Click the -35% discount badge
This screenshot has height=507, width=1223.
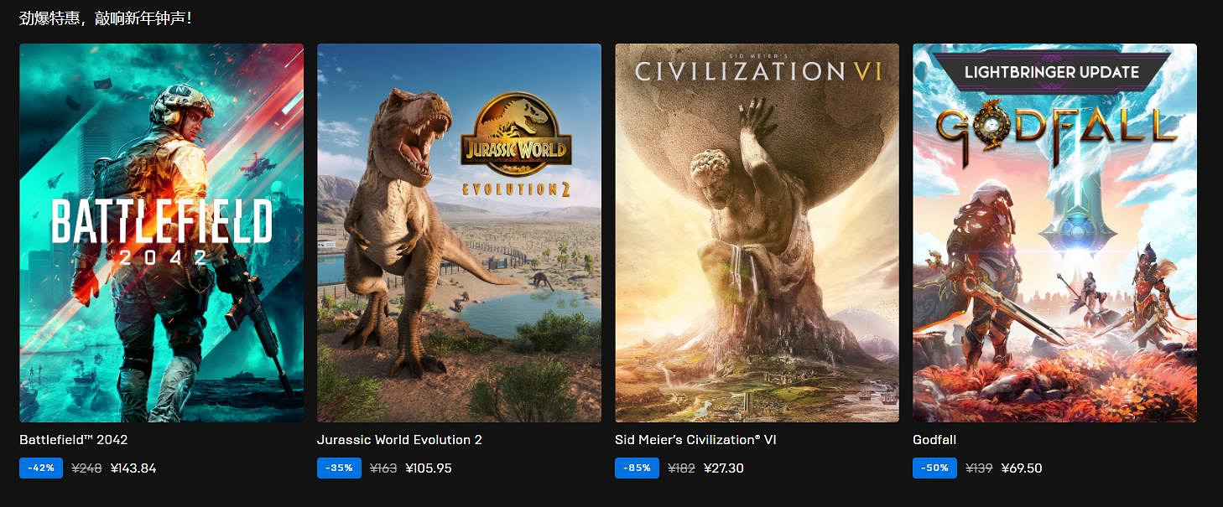[x=339, y=468]
